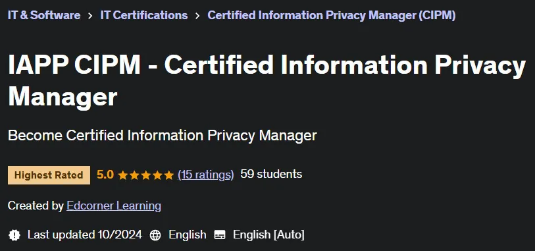This screenshot has width=535, height=251.
Task: Visit the Edcorner Learning instructor page
Action: tap(114, 206)
